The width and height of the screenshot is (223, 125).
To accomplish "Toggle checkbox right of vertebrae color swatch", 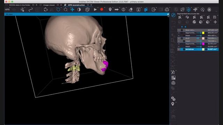I will click(206, 49).
